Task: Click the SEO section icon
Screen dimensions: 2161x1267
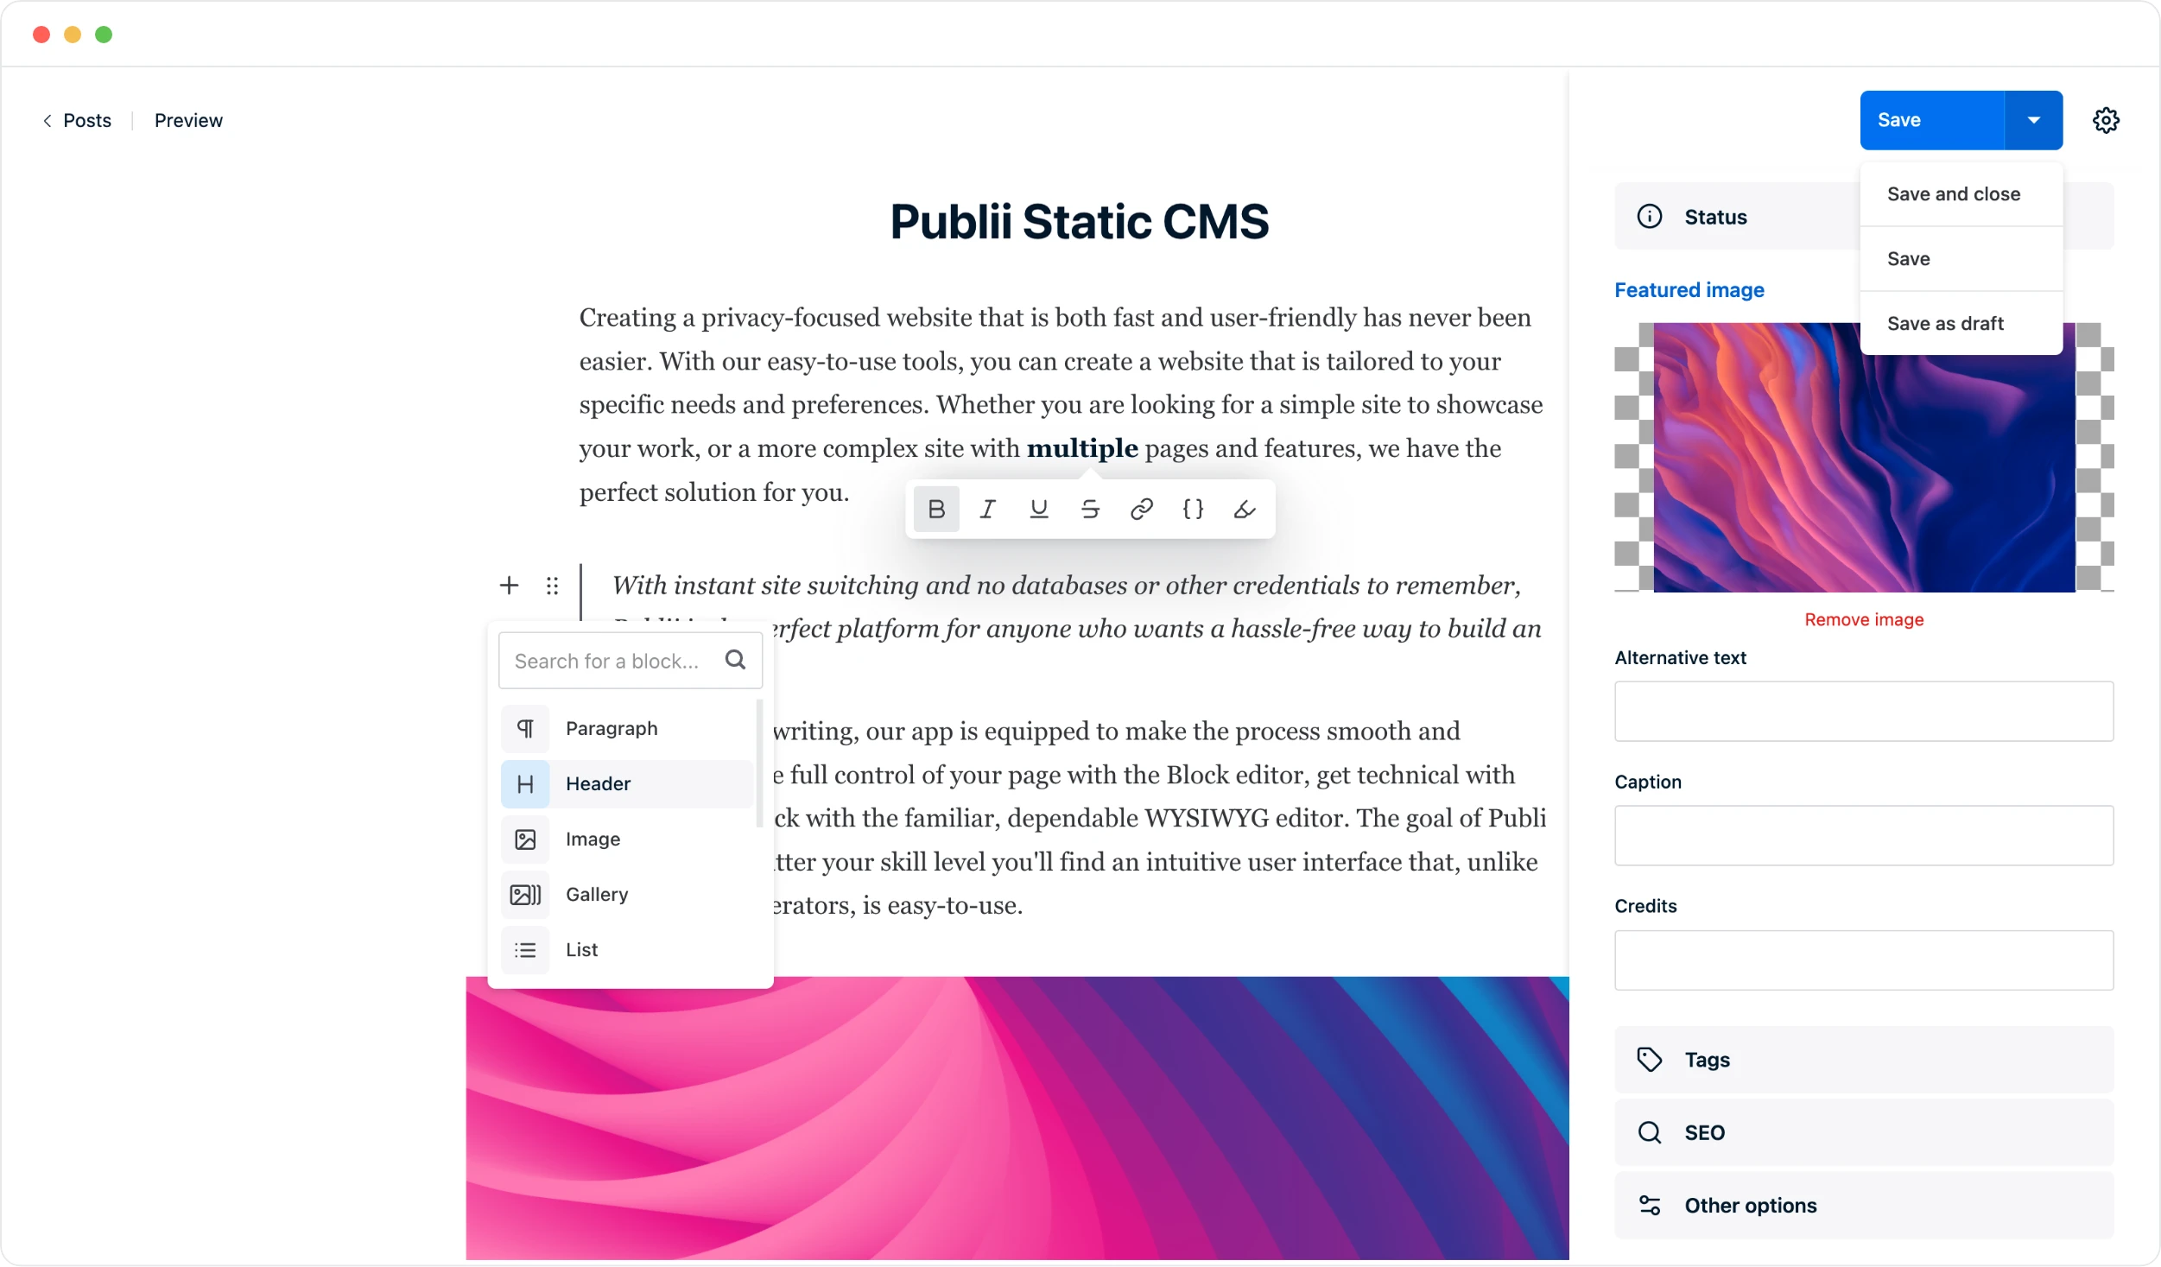Action: 1650,1131
